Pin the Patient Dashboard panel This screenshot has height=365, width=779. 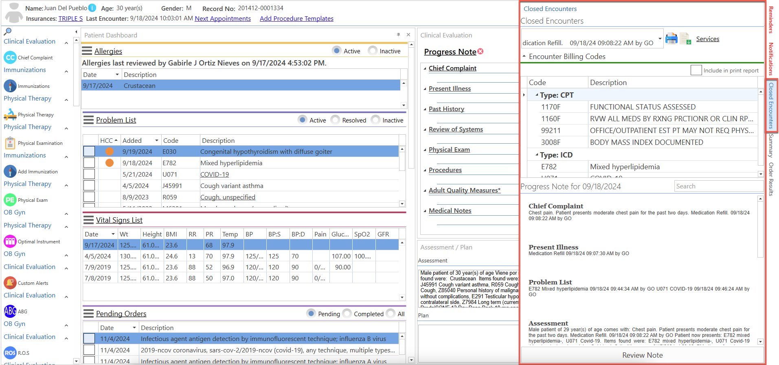click(398, 35)
